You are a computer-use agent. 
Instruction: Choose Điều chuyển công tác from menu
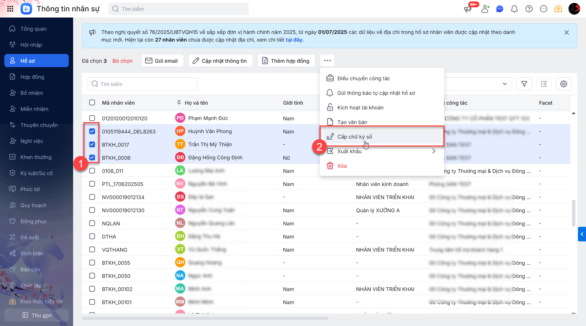click(x=363, y=78)
